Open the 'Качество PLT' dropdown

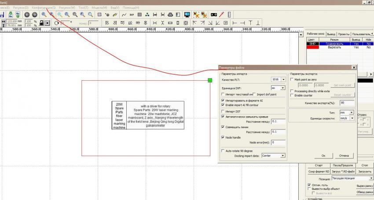click(282, 80)
